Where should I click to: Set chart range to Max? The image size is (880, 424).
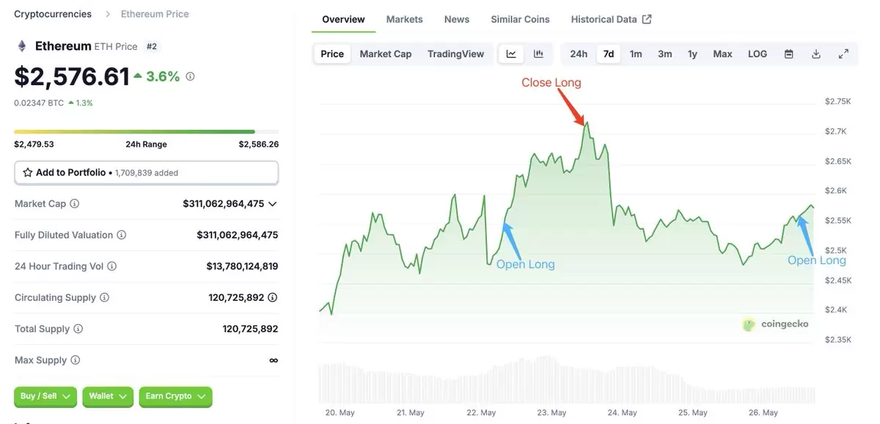coord(722,54)
